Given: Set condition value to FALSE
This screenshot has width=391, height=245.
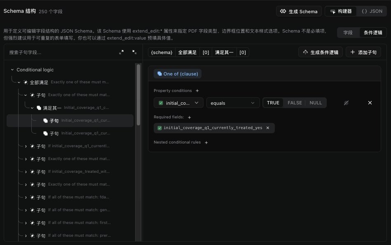Looking at the screenshot, I should point(295,103).
